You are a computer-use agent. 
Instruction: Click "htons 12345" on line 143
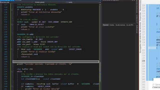39,44
